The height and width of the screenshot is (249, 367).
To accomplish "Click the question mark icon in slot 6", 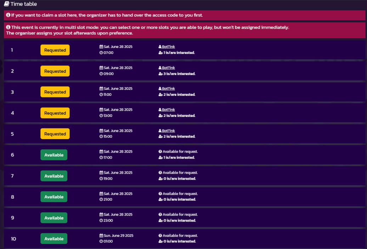I will tap(160, 152).
